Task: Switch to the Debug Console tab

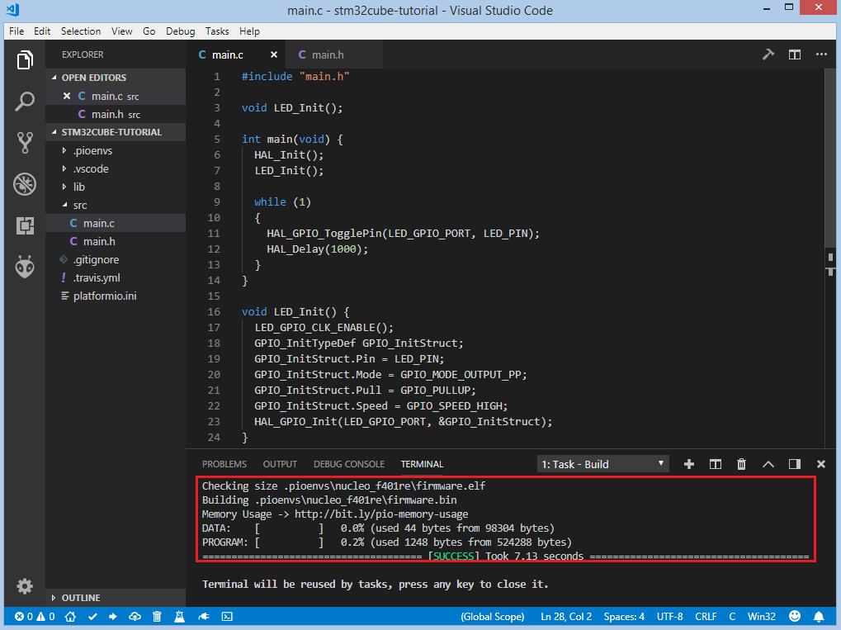Action: (348, 464)
